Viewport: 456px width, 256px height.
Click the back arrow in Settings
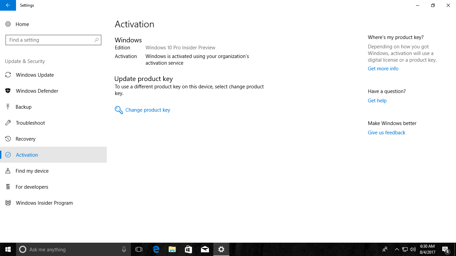pos(8,5)
